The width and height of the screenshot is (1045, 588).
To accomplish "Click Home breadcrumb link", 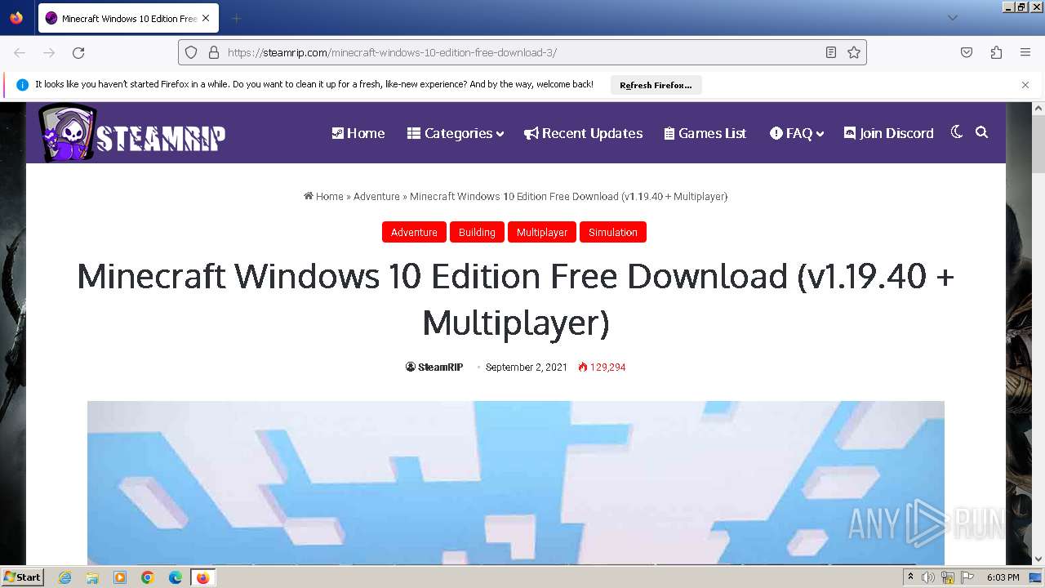I will pos(323,196).
